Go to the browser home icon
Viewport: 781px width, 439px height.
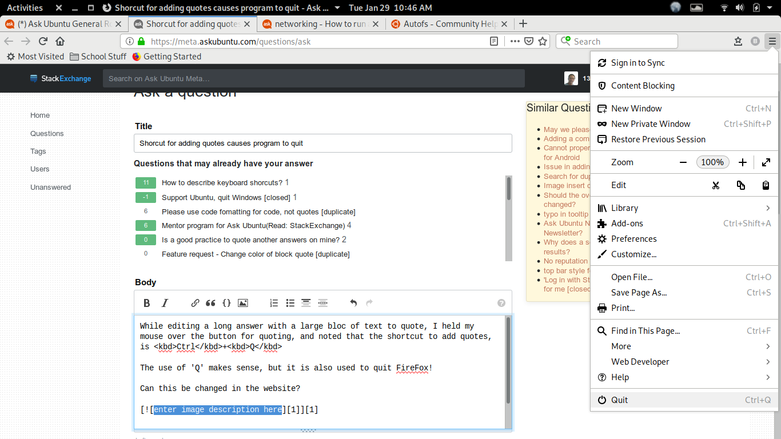[60, 41]
